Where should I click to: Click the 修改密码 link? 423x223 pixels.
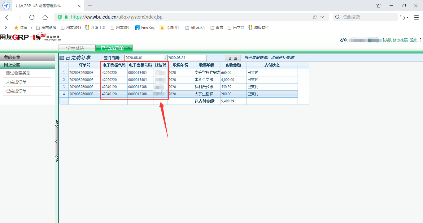400,40
